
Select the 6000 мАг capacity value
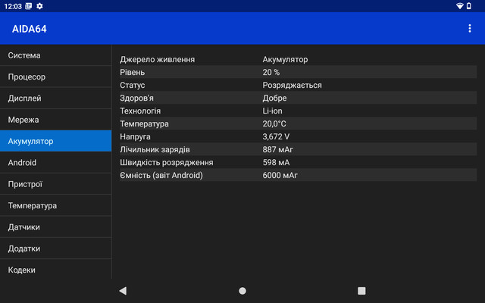point(280,175)
